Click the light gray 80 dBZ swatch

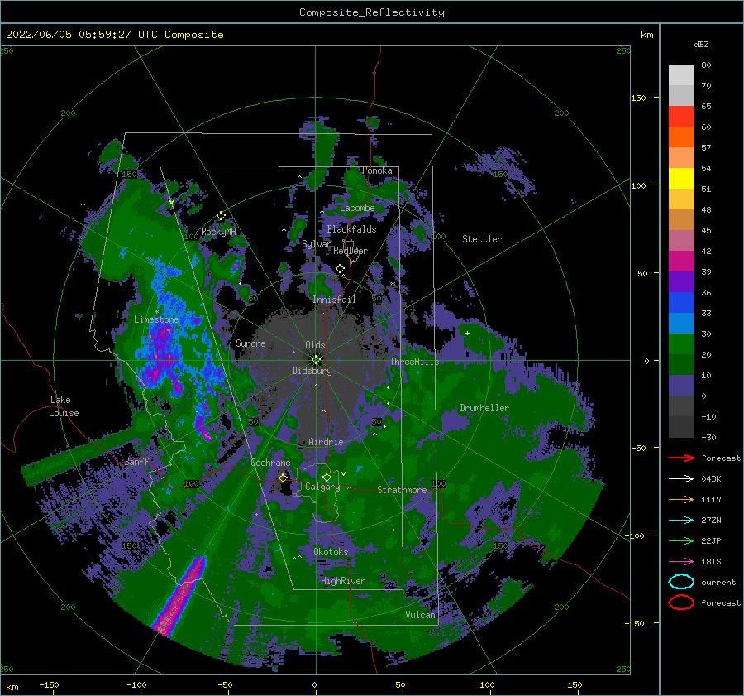(681, 75)
